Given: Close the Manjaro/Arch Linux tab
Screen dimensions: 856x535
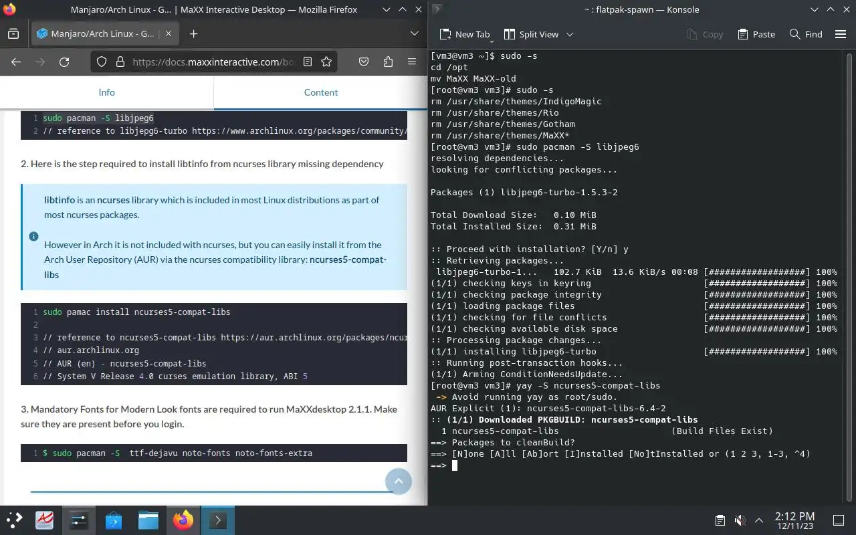Looking at the screenshot, I should pyautogui.click(x=169, y=34).
